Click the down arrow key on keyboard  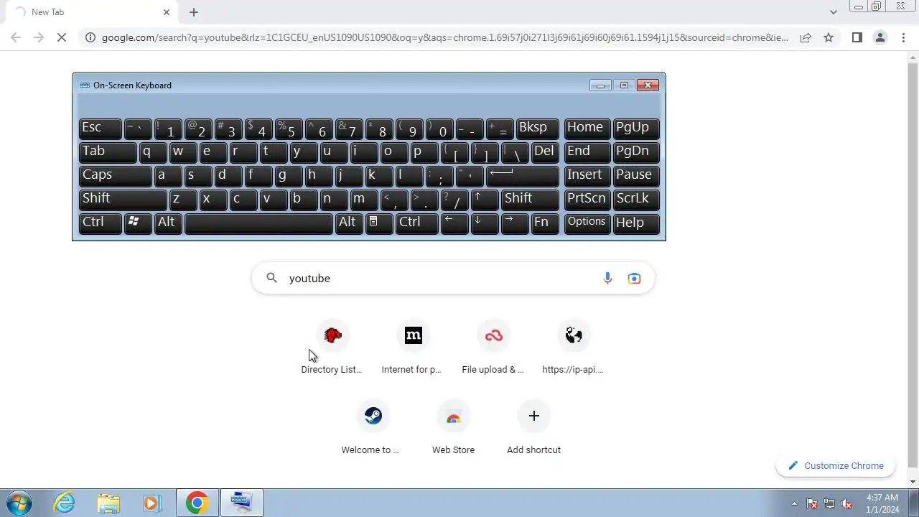(485, 223)
